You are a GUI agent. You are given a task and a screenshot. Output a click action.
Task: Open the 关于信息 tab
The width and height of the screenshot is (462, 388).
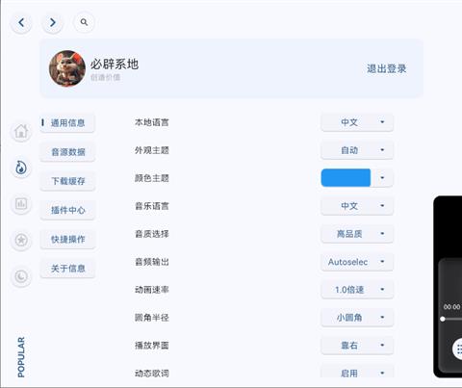pos(67,269)
